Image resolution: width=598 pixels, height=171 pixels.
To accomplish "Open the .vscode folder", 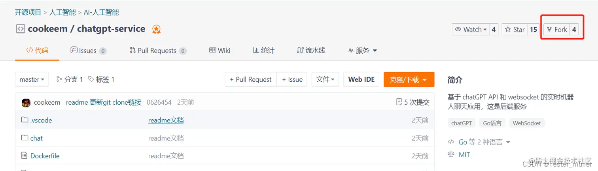I will pos(41,120).
